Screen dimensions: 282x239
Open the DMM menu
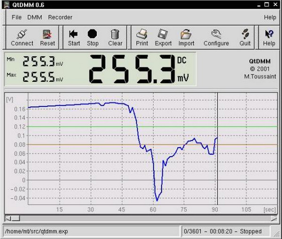point(35,17)
